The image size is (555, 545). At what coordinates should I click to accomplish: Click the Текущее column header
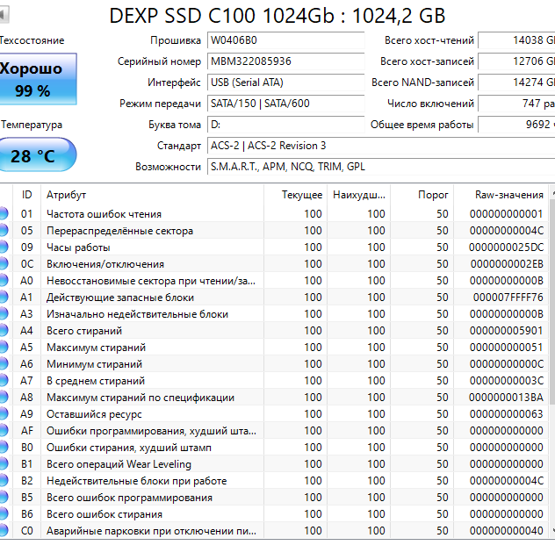[296, 195]
